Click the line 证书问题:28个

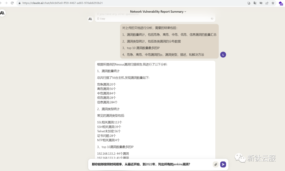click(107, 136)
